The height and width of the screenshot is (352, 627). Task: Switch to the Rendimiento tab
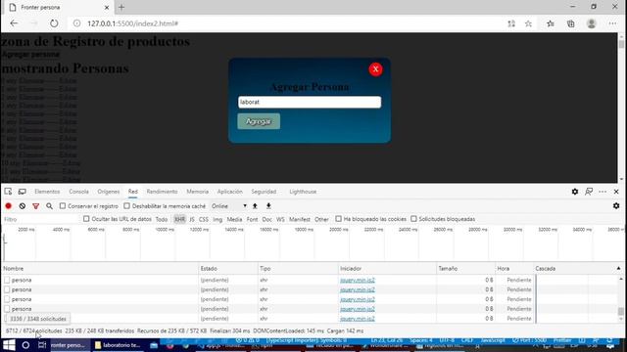[x=162, y=192]
